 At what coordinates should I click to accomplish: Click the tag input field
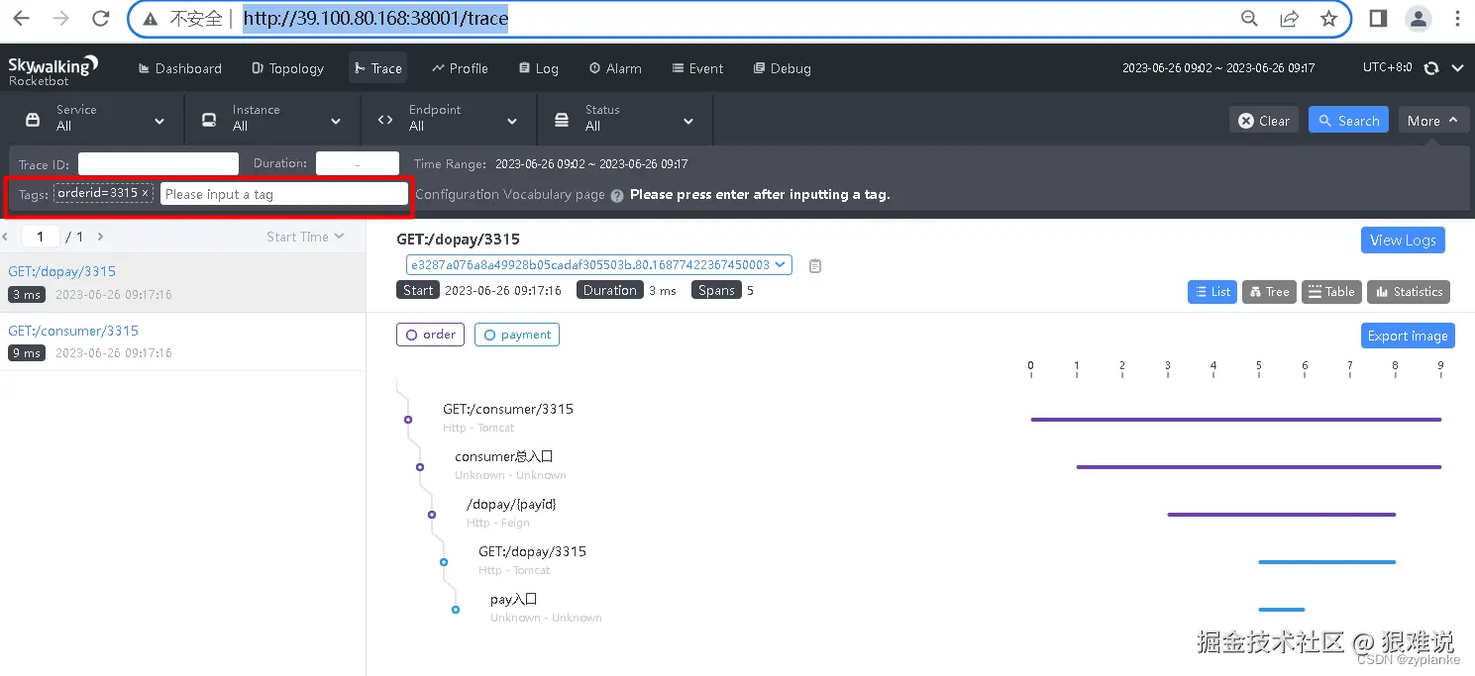(x=284, y=194)
